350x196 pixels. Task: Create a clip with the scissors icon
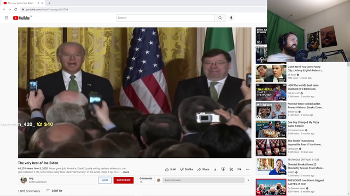coord(231,169)
